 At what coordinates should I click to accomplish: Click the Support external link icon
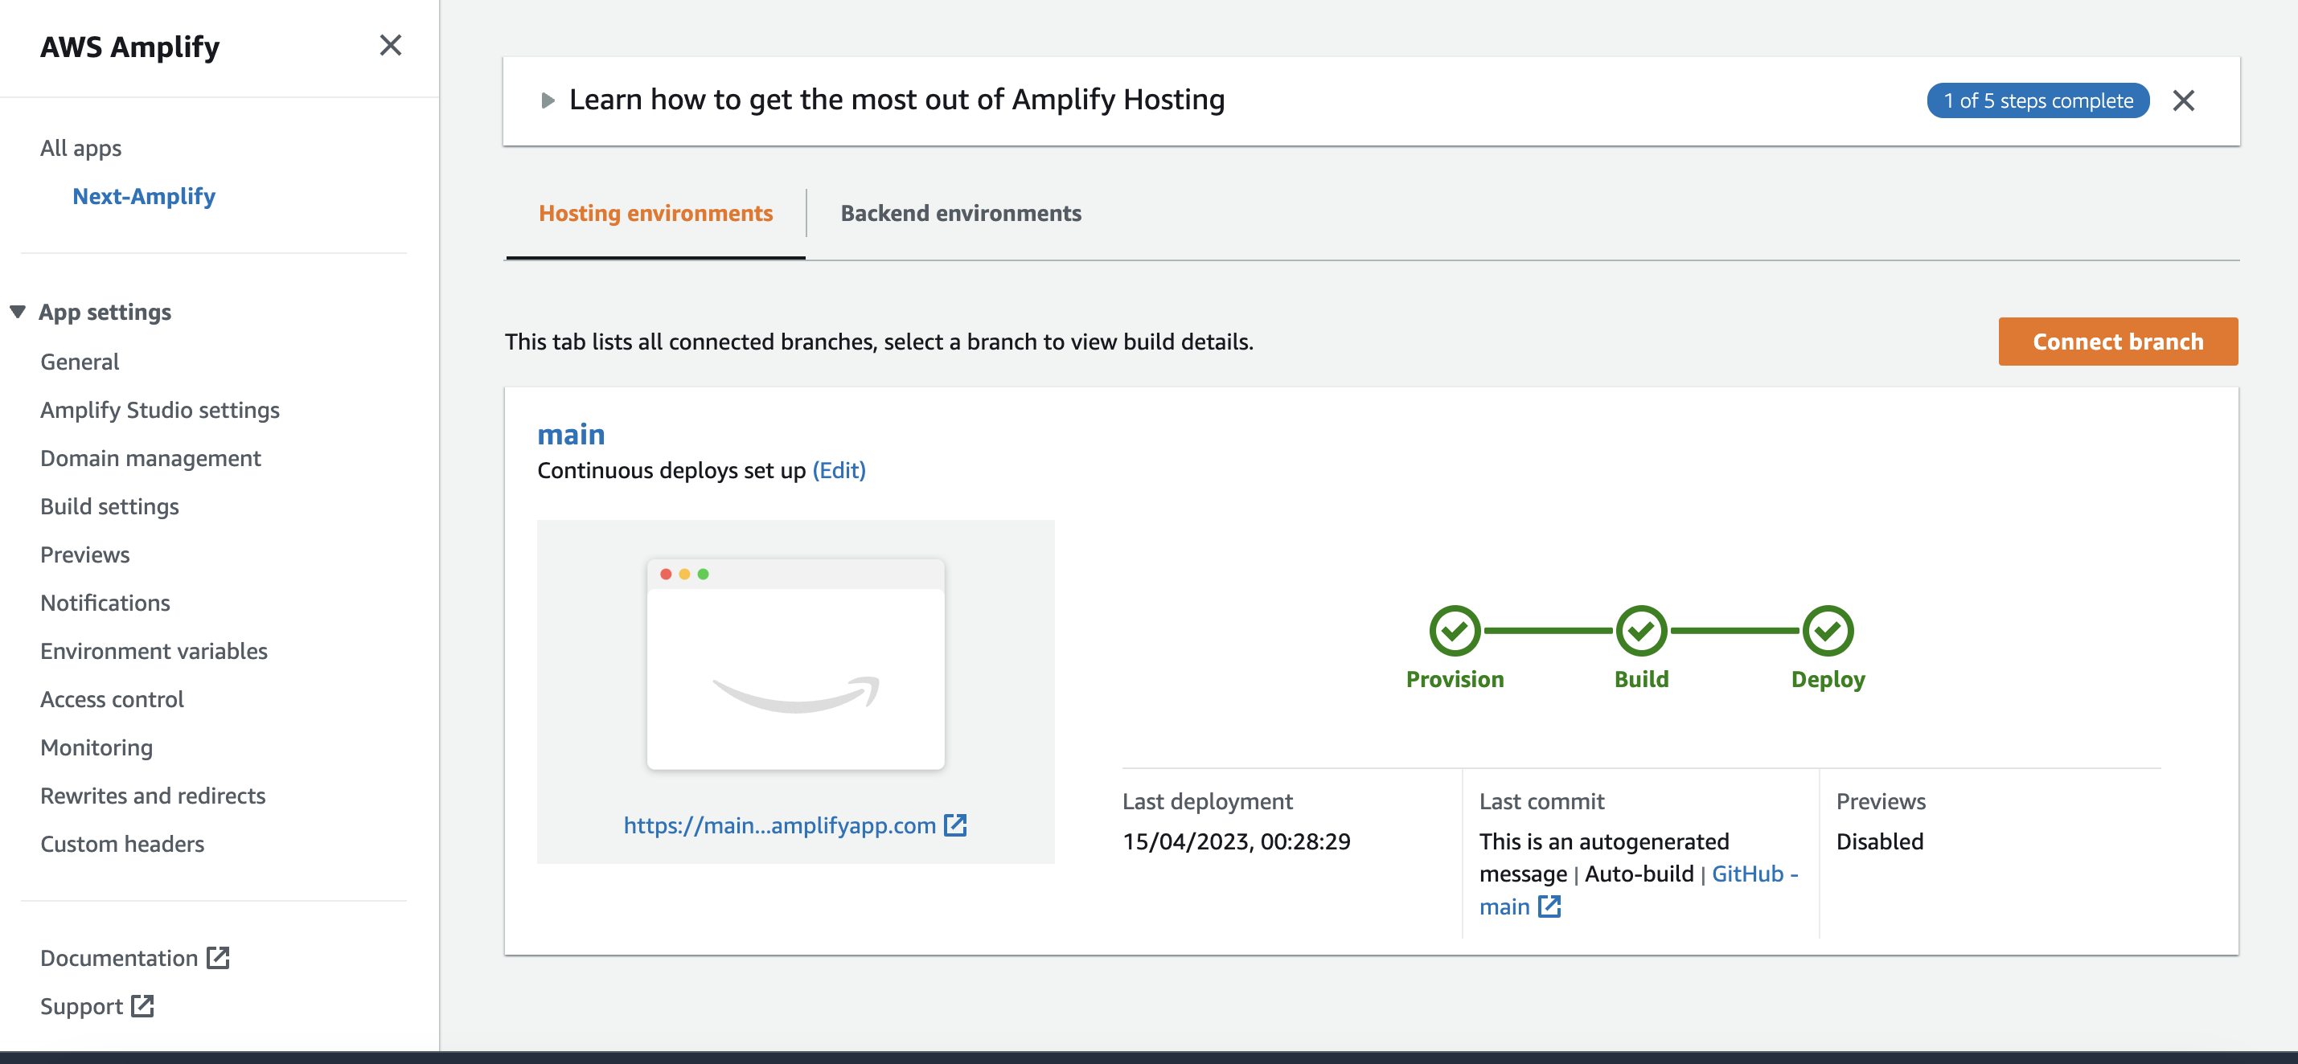(x=143, y=1006)
